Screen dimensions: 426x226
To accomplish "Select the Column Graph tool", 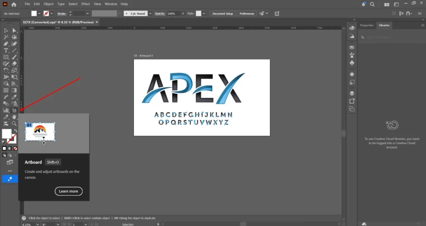I will click(x=6, y=110).
